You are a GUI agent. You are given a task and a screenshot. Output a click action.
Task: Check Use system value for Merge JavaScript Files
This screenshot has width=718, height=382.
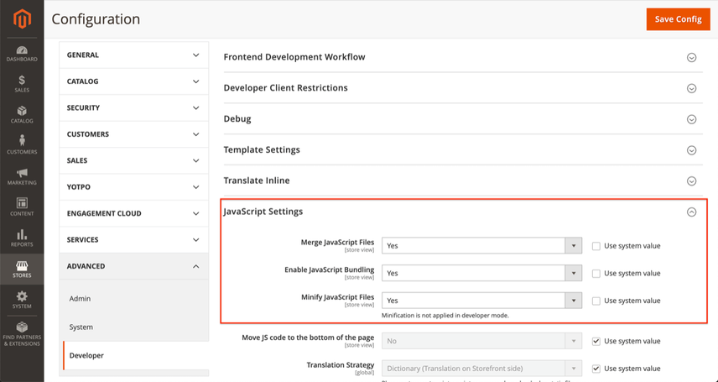[x=596, y=246]
